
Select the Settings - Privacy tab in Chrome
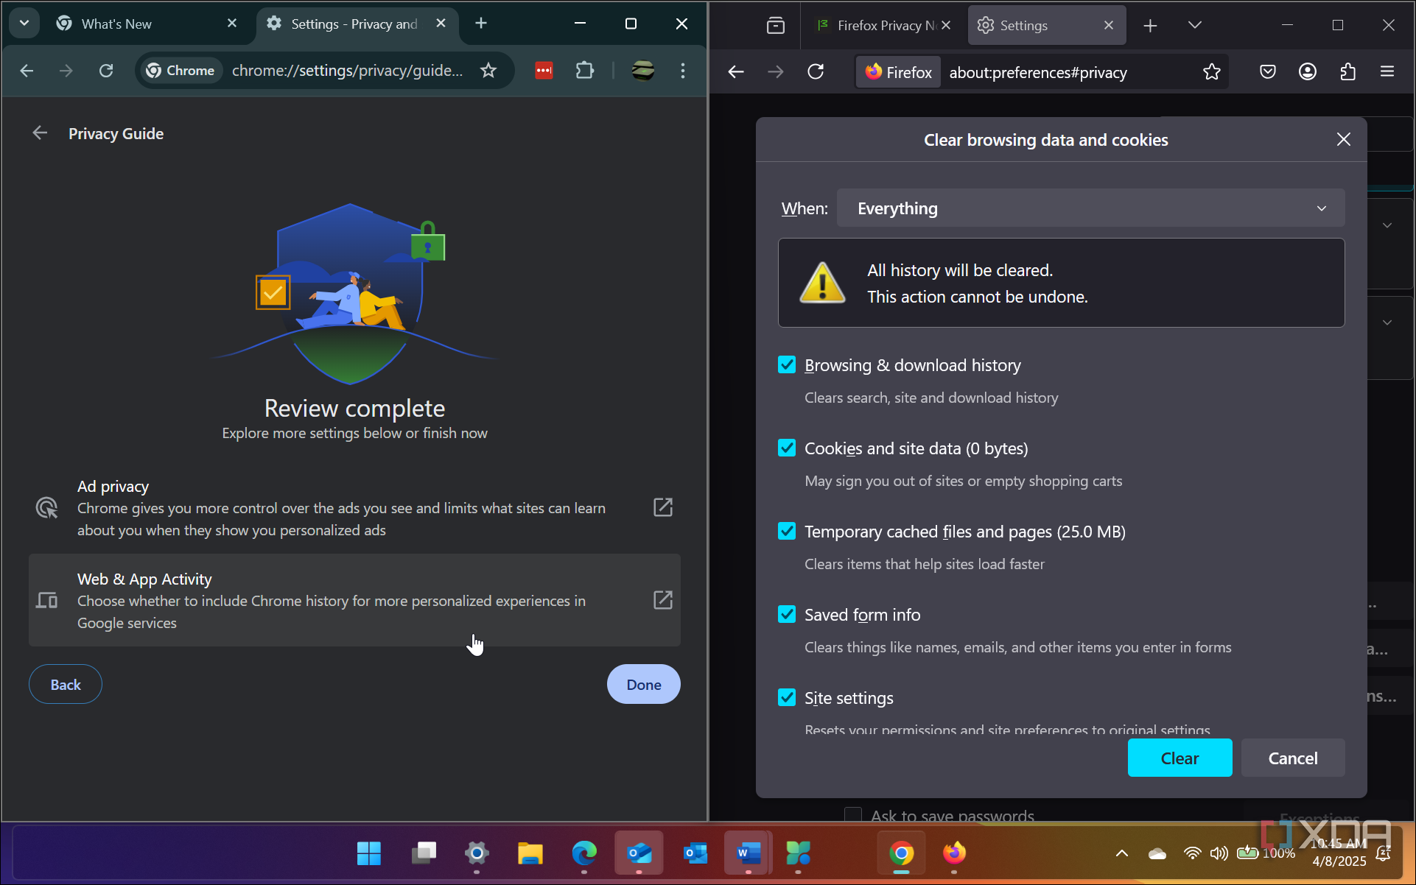pos(357,24)
